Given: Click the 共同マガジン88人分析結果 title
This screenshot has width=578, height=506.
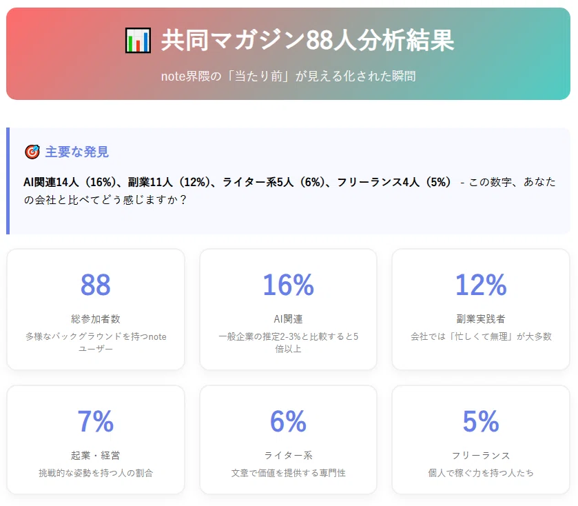Looking at the screenshot, I should pyautogui.click(x=307, y=40).
